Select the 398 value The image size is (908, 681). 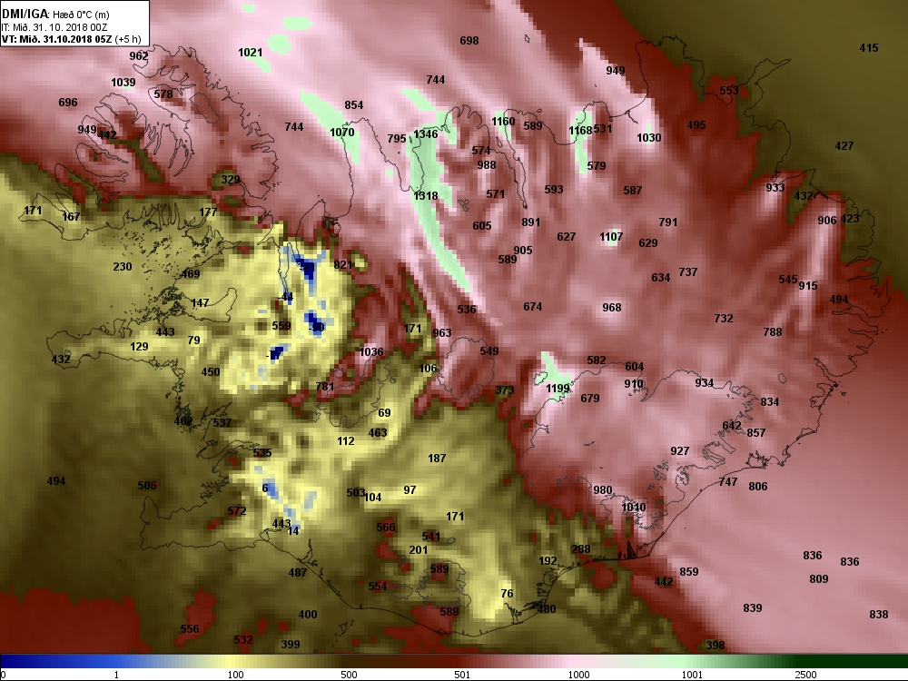point(716,645)
